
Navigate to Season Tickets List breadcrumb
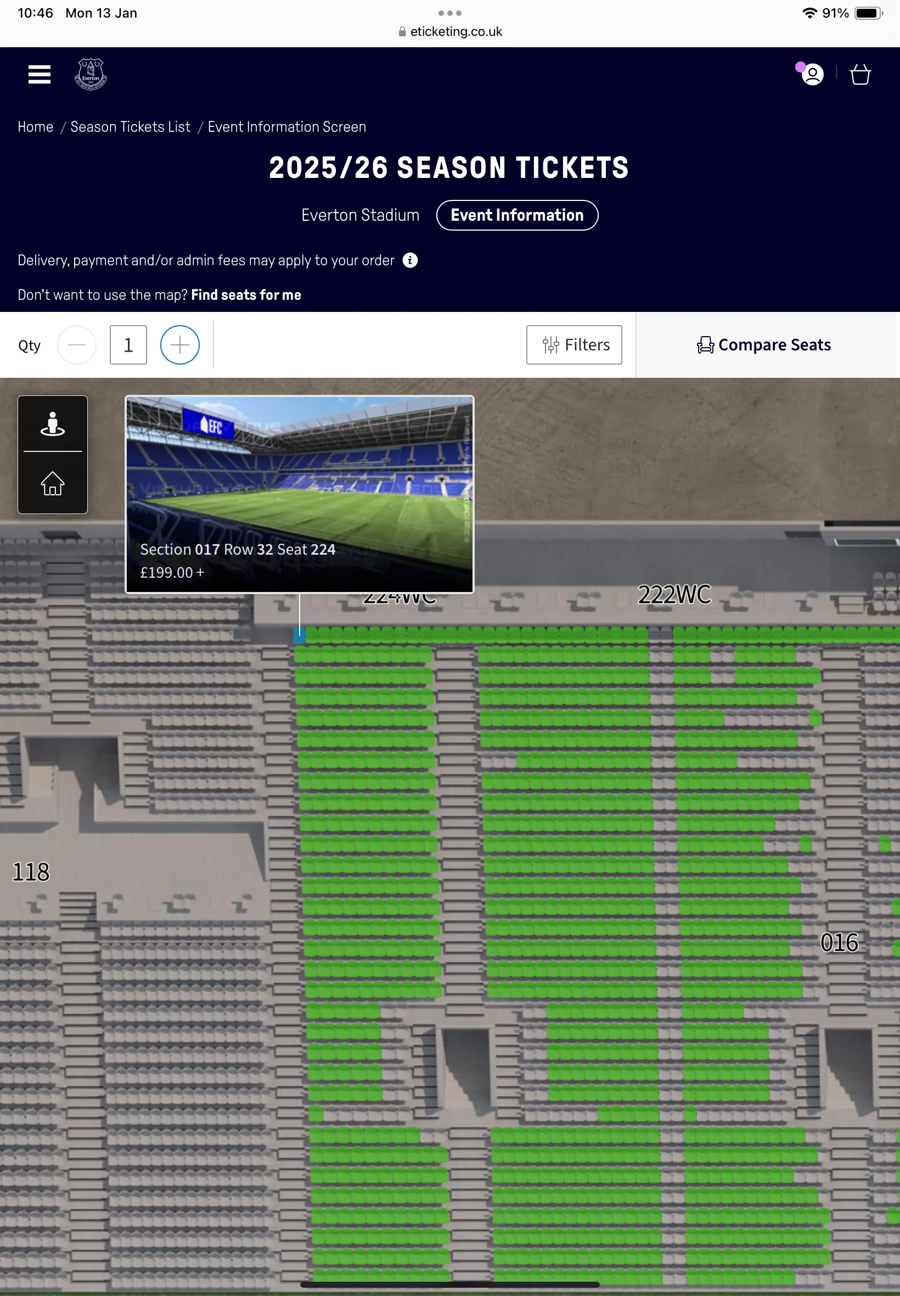coord(130,127)
